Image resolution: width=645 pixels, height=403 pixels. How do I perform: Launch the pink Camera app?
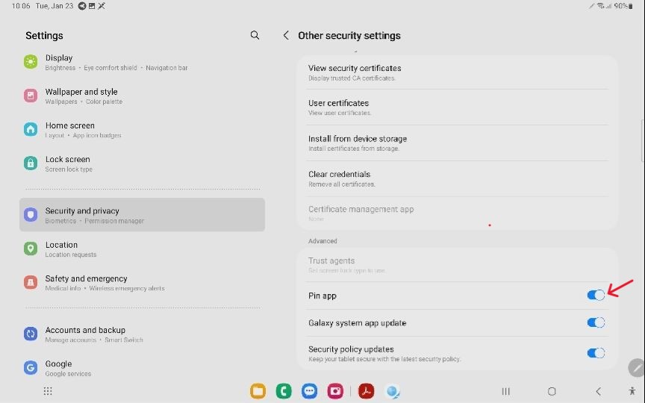(335, 391)
